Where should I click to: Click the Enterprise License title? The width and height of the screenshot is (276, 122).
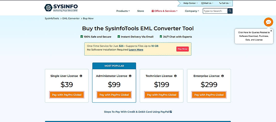pos(206,76)
